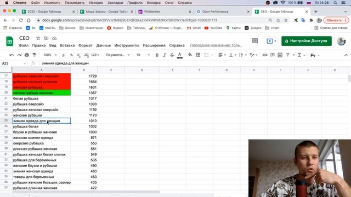
Task: Click the green Share settings button
Action: (x=307, y=41)
